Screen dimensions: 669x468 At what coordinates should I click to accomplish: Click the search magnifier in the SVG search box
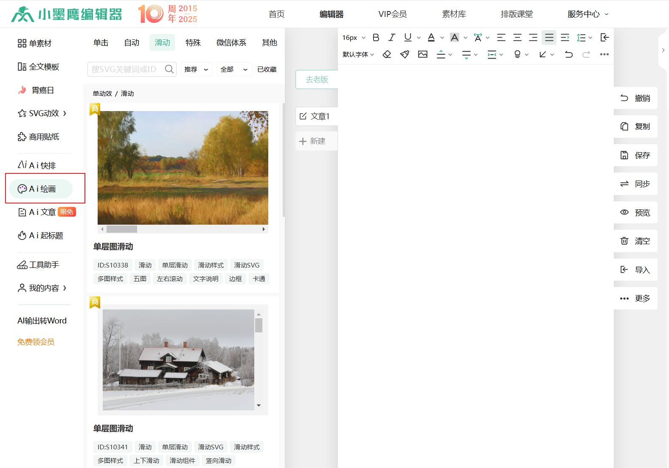click(x=169, y=69)
